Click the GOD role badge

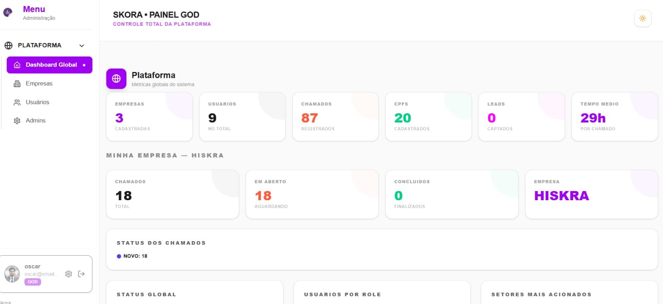(33, 282)
